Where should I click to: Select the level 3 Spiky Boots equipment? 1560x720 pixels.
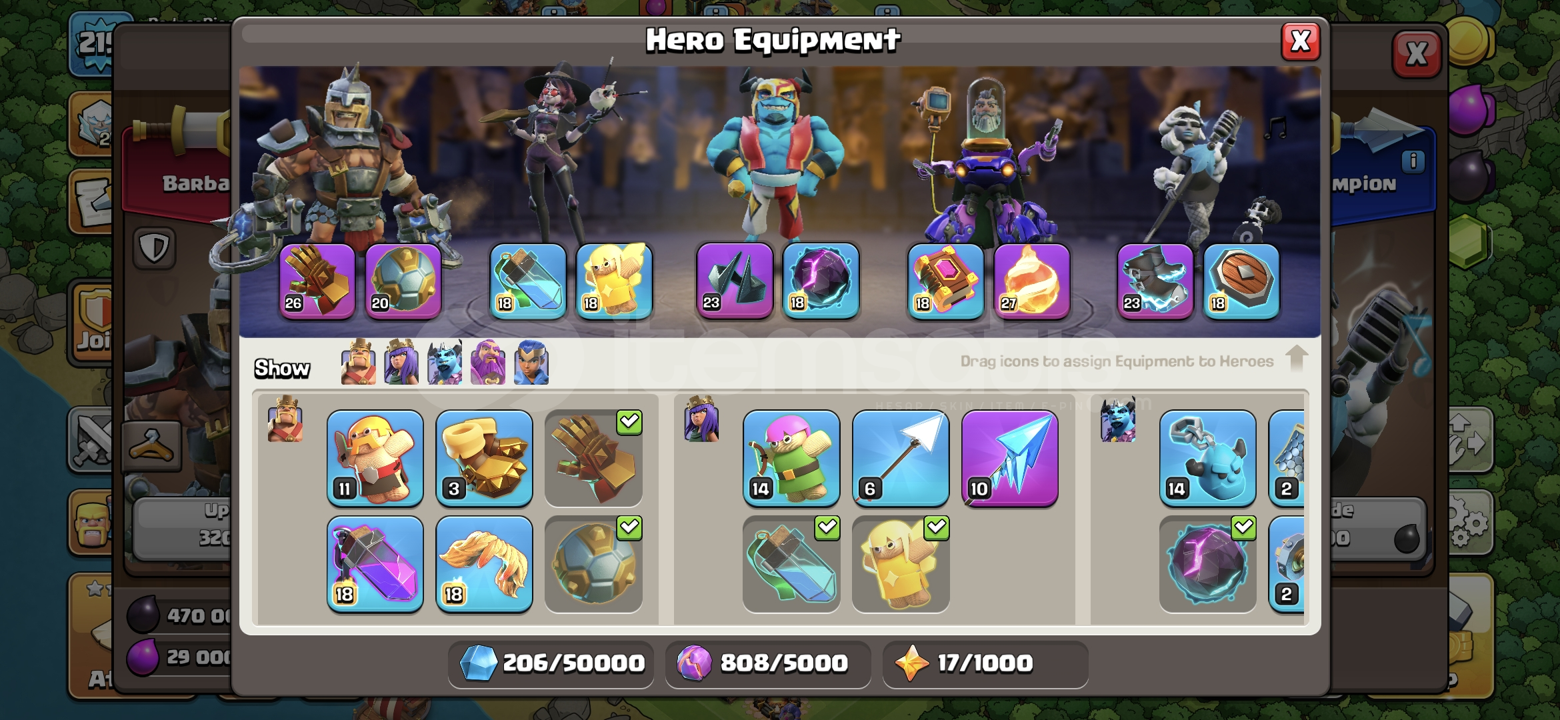tap(485, 458)
